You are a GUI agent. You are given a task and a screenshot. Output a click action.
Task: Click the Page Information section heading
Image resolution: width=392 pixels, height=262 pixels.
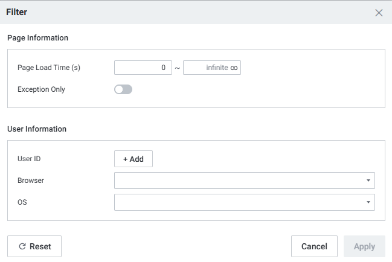[x=38, y=37]
